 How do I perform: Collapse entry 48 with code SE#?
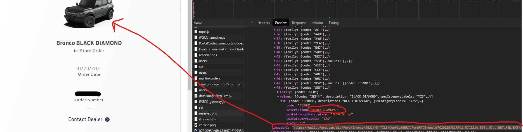(x=274, y=88)
